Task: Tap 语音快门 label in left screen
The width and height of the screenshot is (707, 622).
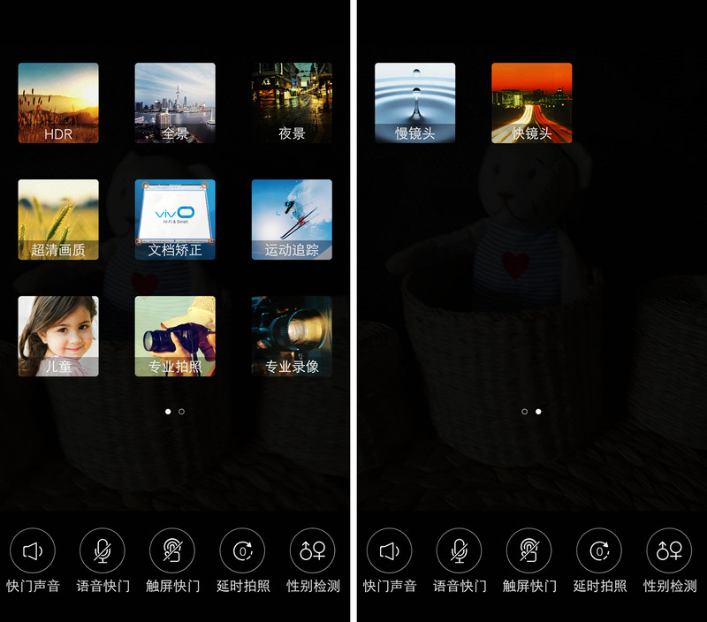Action: point(103,586)
